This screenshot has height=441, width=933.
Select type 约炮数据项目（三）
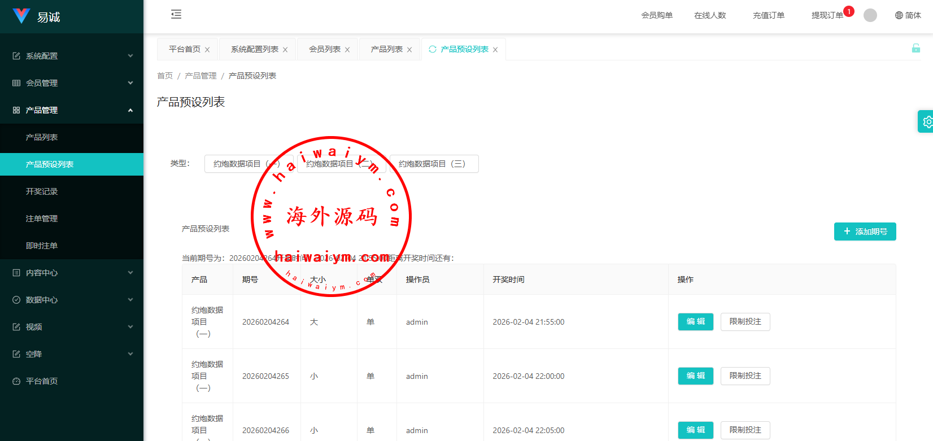pos(434,164)
